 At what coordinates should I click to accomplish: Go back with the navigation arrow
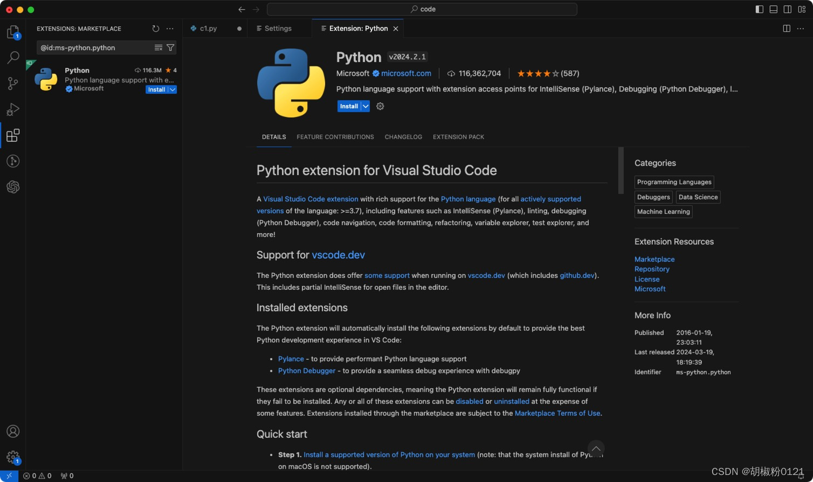[242, 9]
